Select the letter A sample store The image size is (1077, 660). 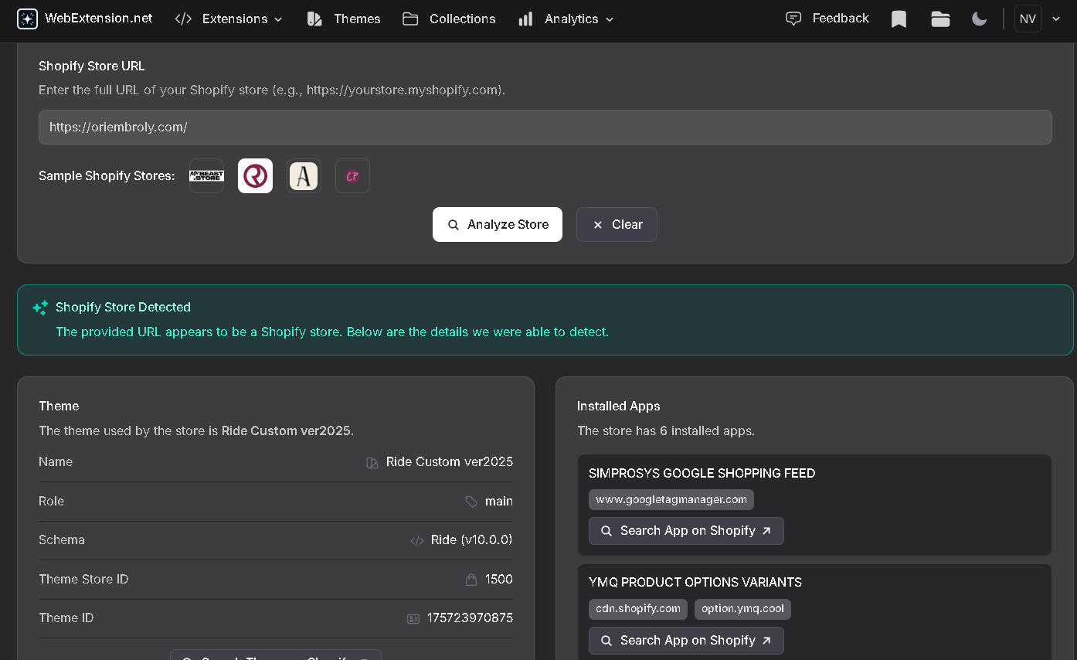click(304, 176)
